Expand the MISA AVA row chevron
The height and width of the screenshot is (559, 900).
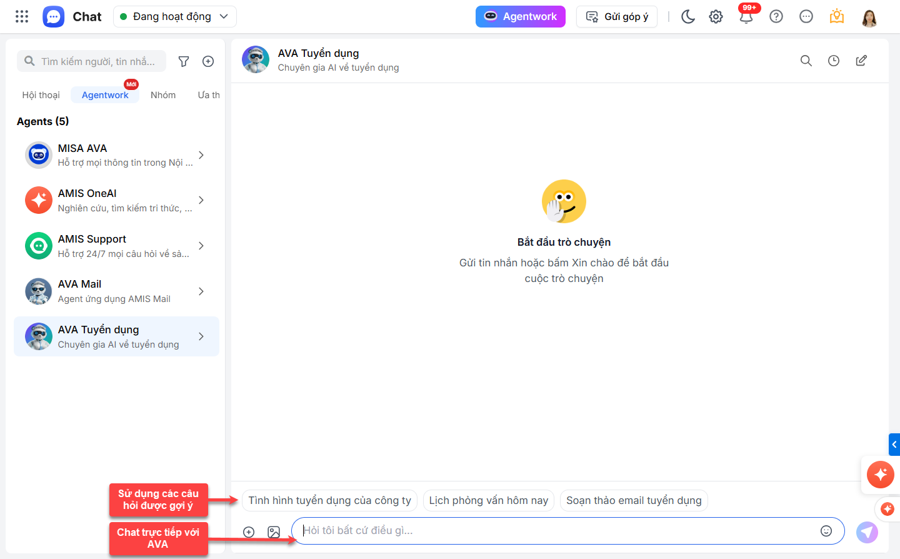click(201, 155)
